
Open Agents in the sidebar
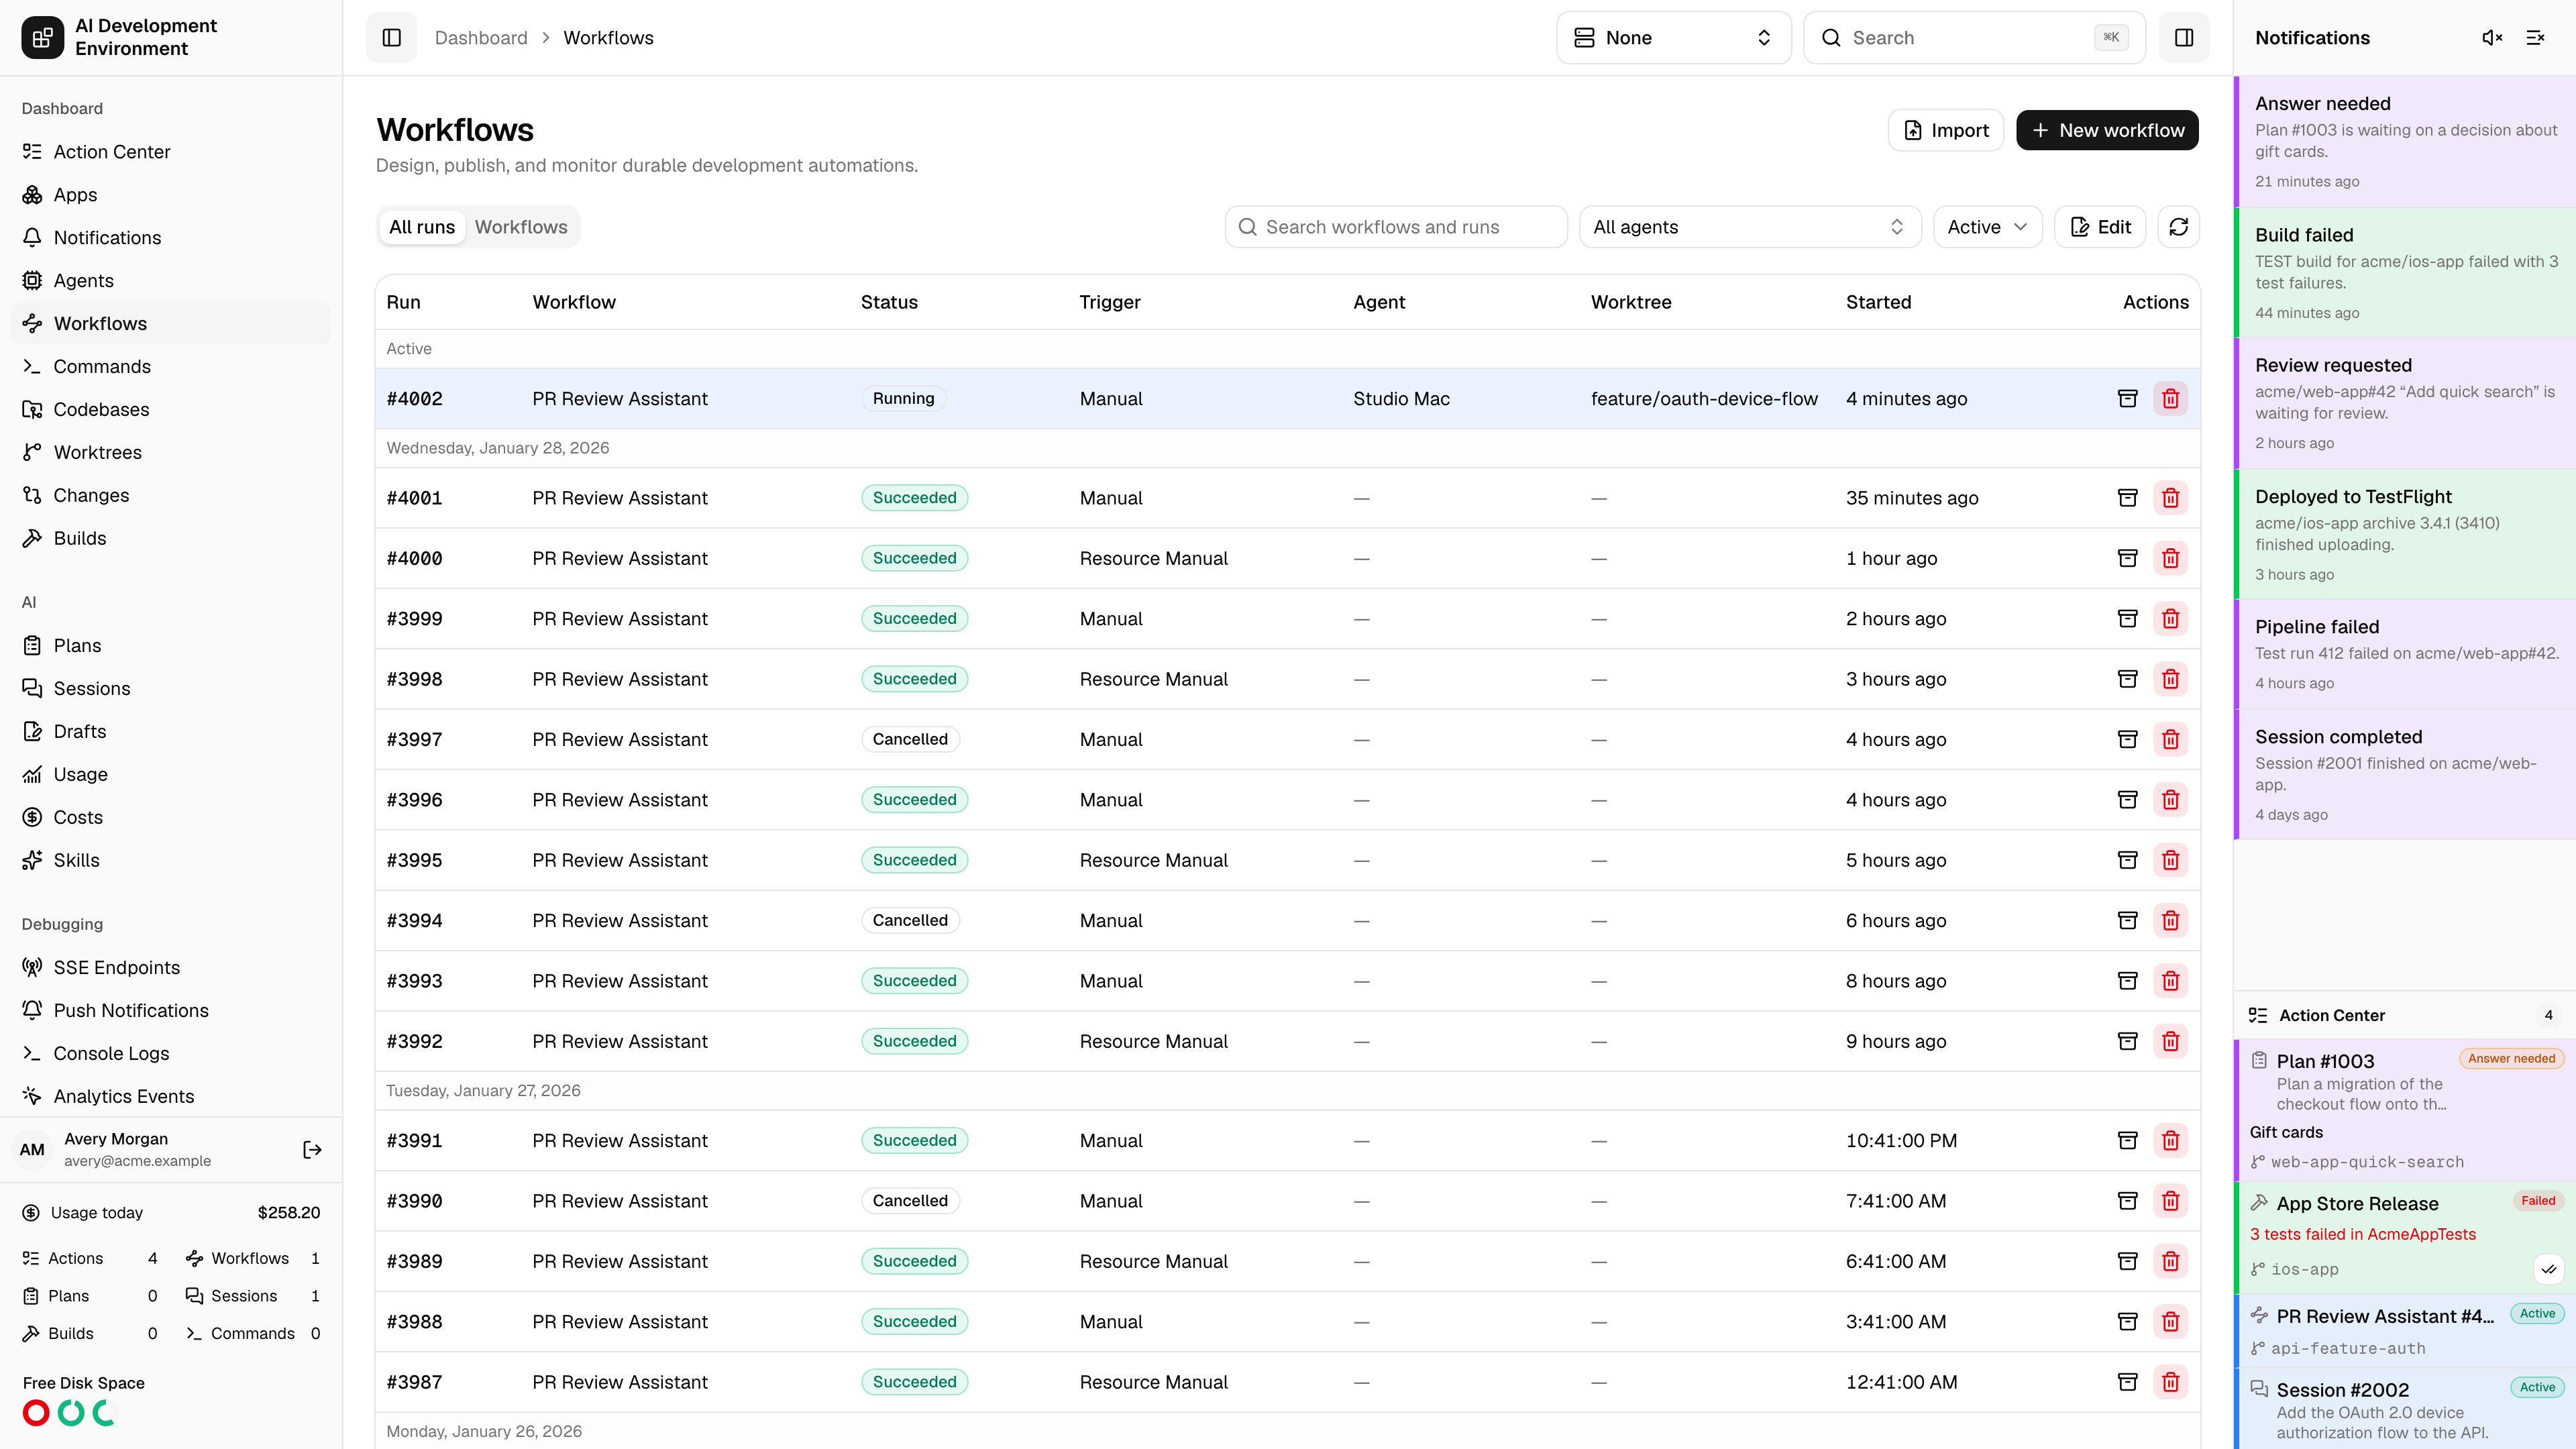pos(171,281)
